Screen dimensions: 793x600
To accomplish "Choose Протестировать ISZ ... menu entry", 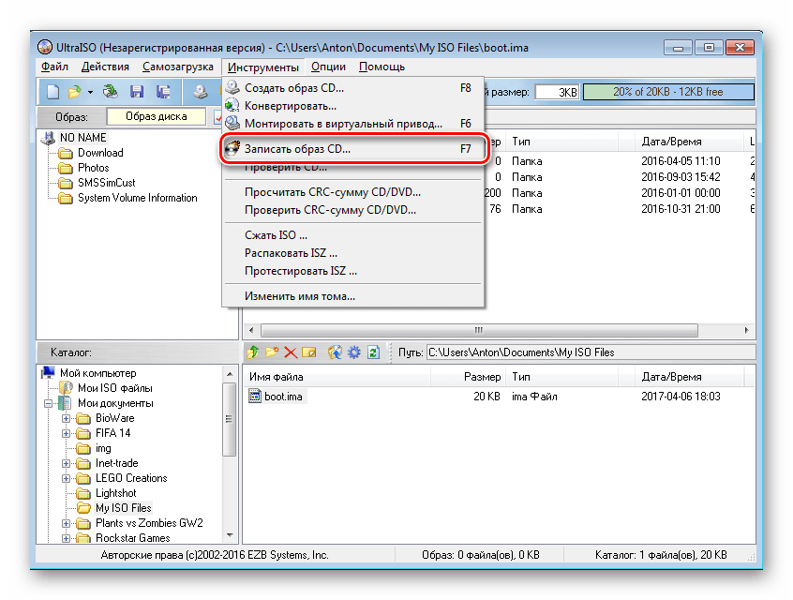I will coord(353,271).
